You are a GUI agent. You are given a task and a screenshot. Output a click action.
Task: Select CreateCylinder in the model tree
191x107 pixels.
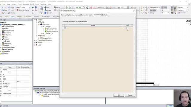(52, 29)
